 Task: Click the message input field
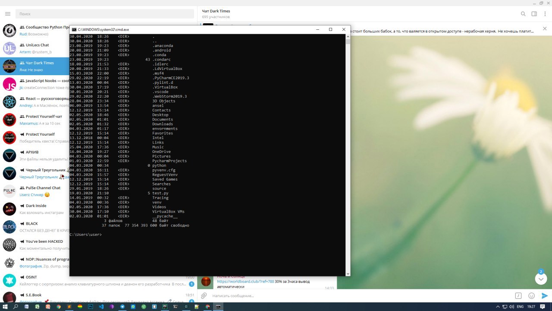pyautogui.click(x=361, y=296)
